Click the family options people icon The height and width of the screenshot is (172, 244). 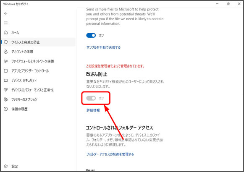tap(6, 99)
